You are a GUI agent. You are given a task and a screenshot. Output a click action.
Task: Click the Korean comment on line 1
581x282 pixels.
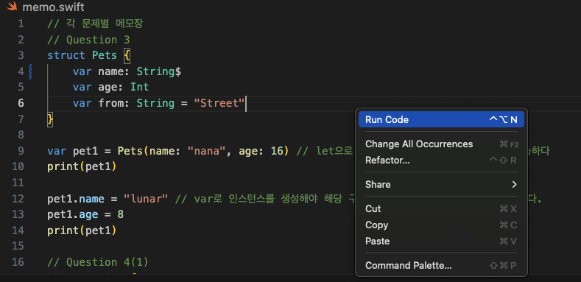click(x=95, y=24)
